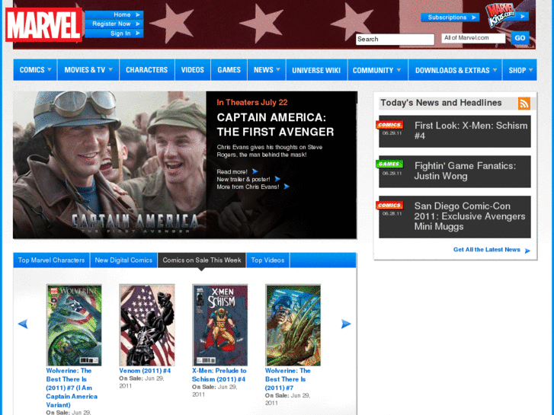Click Comics tag on X-Men: Schism headline
This screenshot has width=554, height=415.
(389, 125)
